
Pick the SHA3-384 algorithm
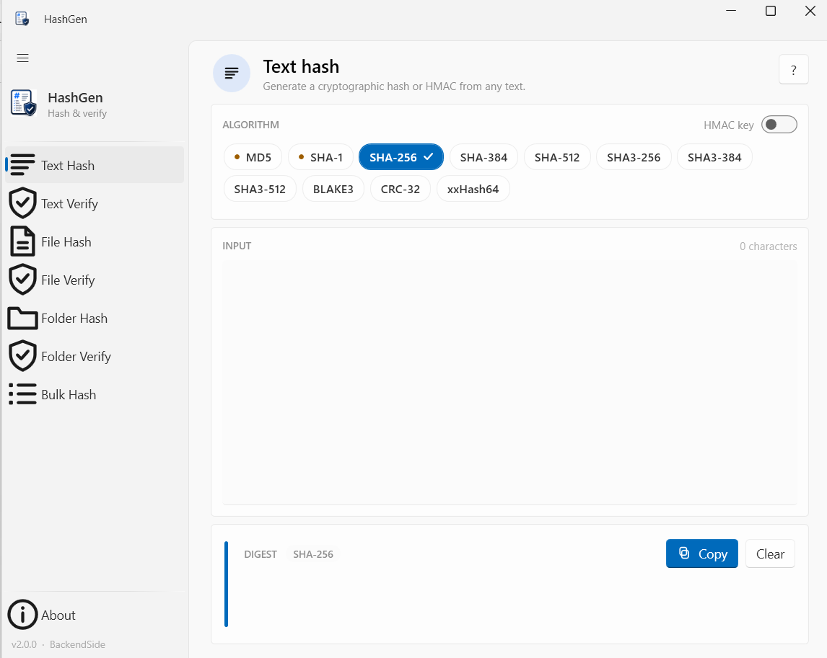point(714,157)
